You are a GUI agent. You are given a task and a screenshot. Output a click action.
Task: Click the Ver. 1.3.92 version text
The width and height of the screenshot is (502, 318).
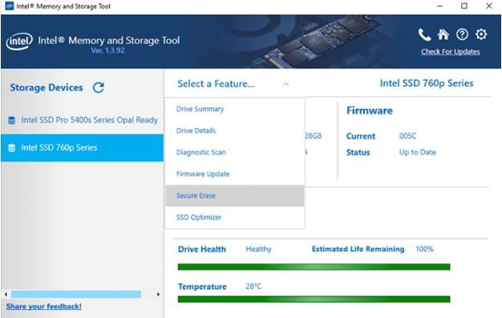107,50
